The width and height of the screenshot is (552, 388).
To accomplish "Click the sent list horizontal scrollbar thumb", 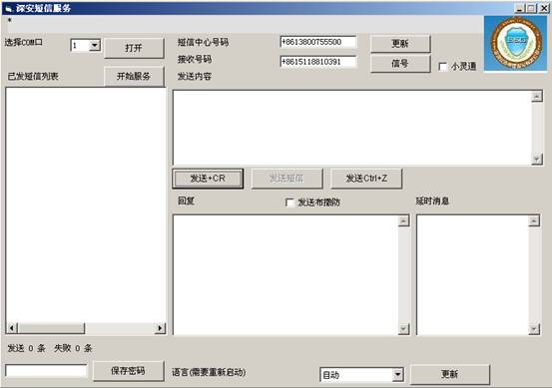I will pyautogui.click(x=51, y=328).
